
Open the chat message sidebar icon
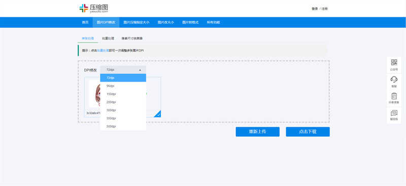394,116
